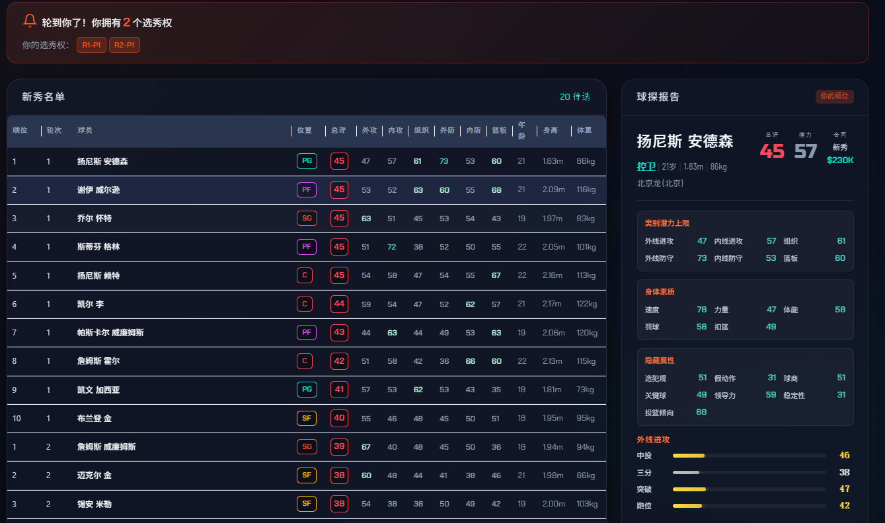Select player 帕斯卡尔 威廉姆斯 row
The image size is (885, 523).
click(307, 333)
